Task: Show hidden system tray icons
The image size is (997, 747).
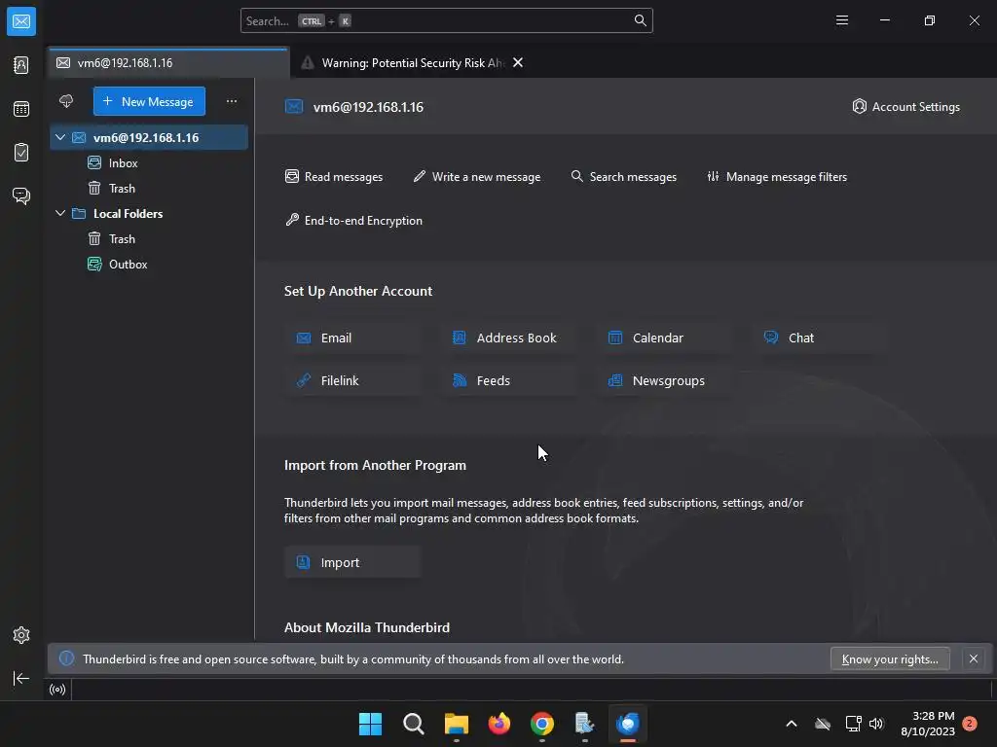Action: [x=792, y=724]
